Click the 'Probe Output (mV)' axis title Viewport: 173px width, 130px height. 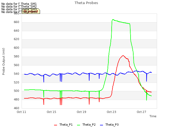coord(4,61)
